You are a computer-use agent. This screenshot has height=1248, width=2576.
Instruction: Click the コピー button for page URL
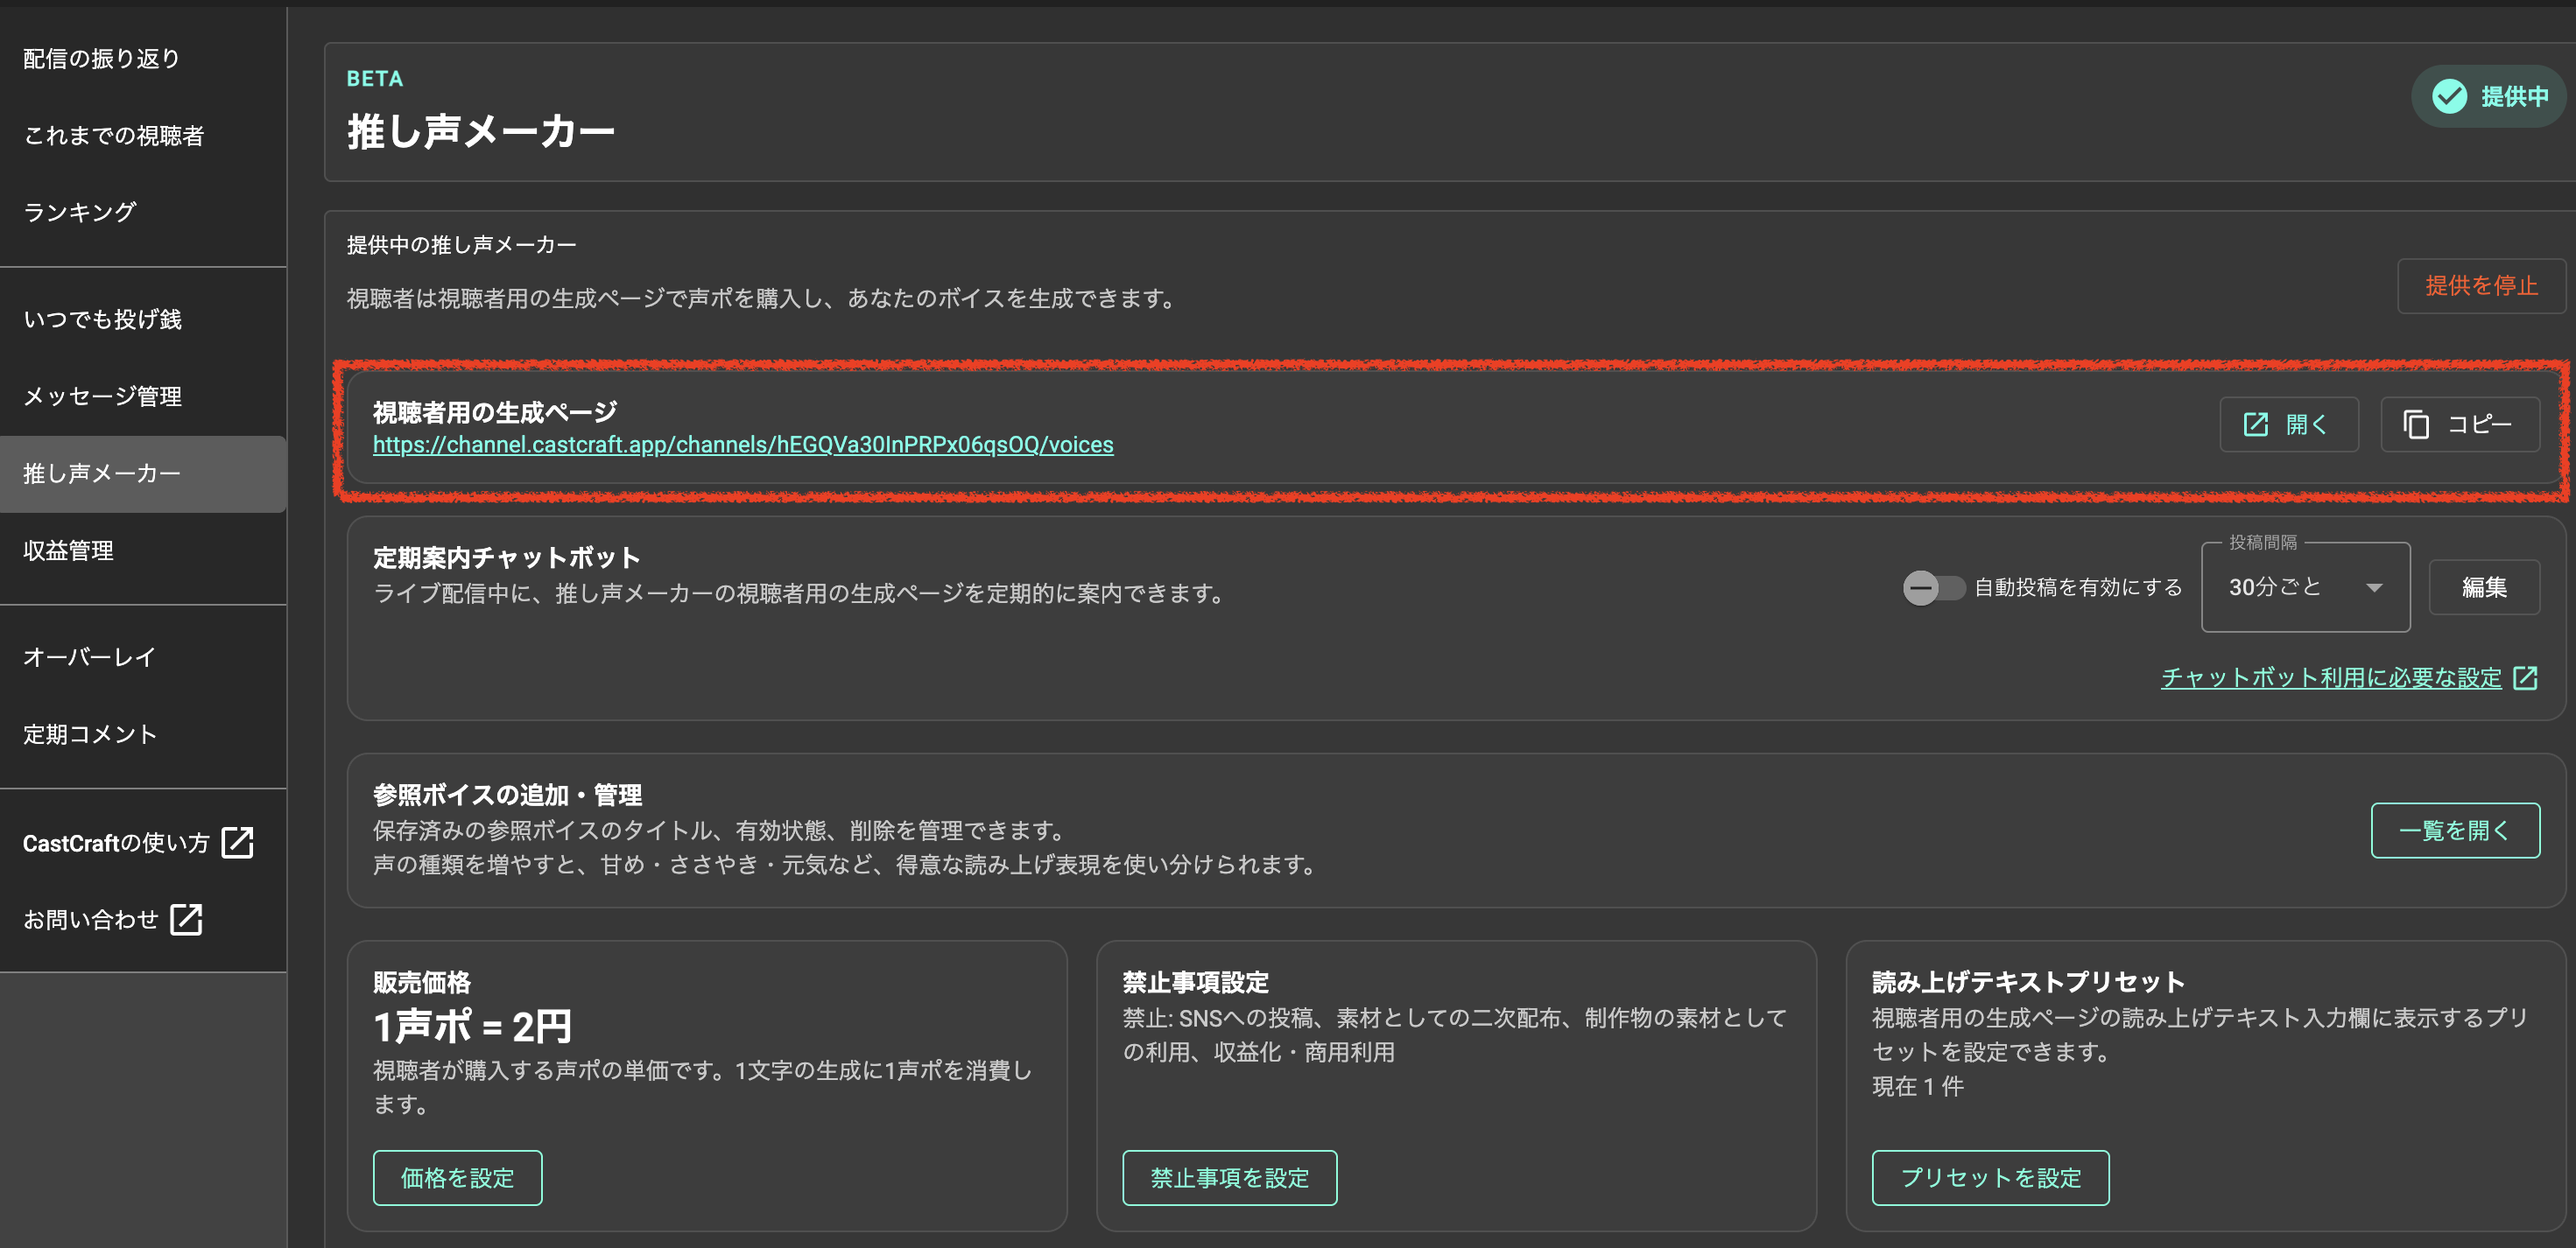click(x=2460, y=424)
